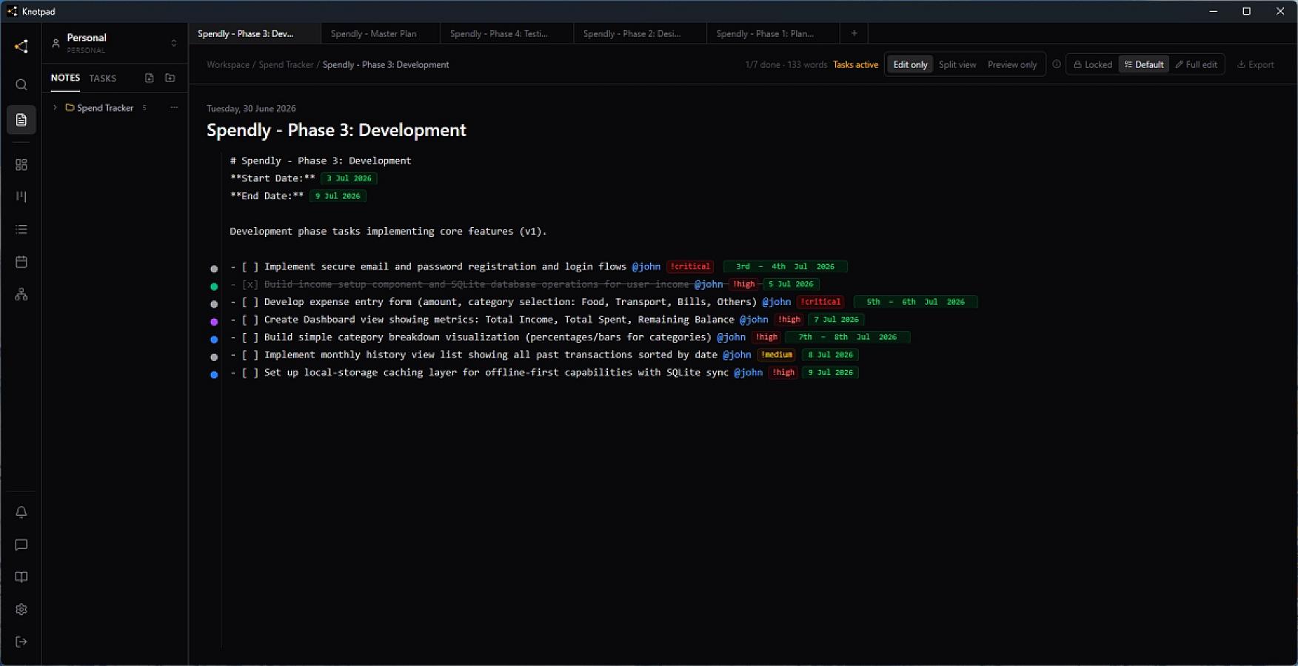Check the box for Develop expense entry form task
This screenshot has height=666, width=1298.
coord(250,302)
